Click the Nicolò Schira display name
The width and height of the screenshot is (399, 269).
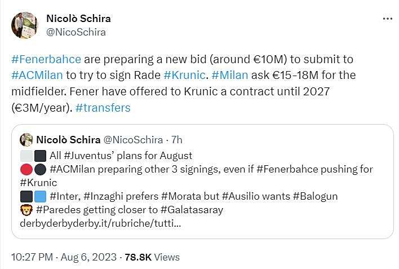78,18
